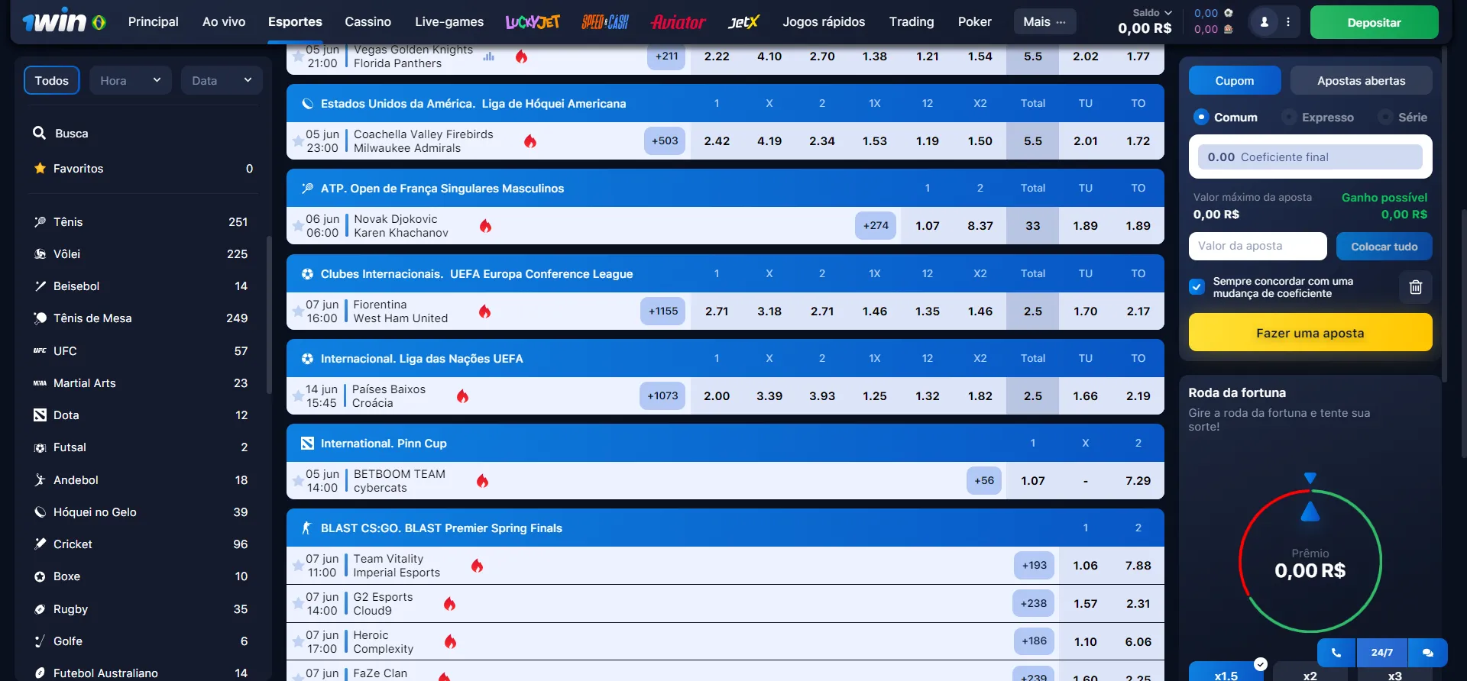The width and height of the screenshot is (1467, 681).
Task: Favorite the Novak Djokovic match star
Action: click(297, 226)
